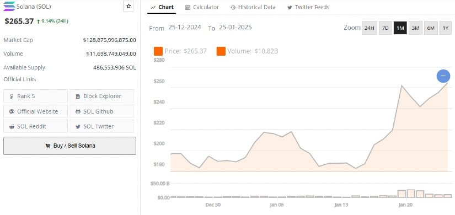Toggle the Volume series orange swatch
The width and height of the screenshot is (455, 215).
(221, 51)
